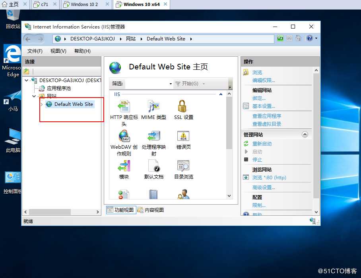Open the 开始(G) dropdown arrow
This screenshot has width=361, height=278.
(204, 84)
